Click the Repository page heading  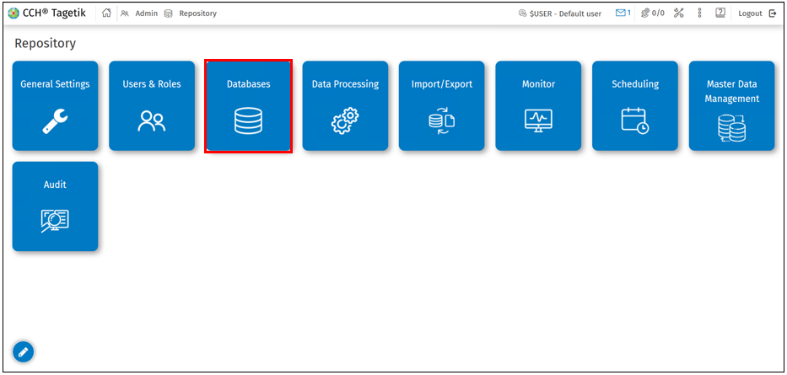[x=46, y=44]
